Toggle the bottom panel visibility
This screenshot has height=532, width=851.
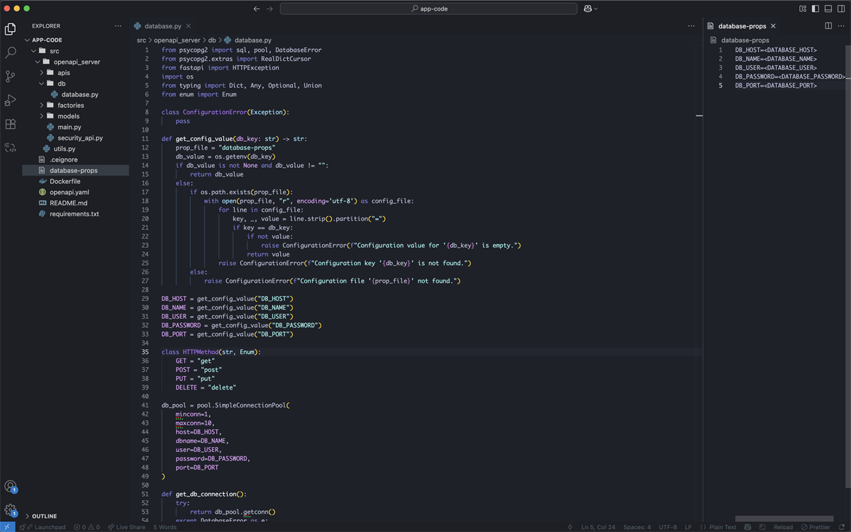[828, 9]
